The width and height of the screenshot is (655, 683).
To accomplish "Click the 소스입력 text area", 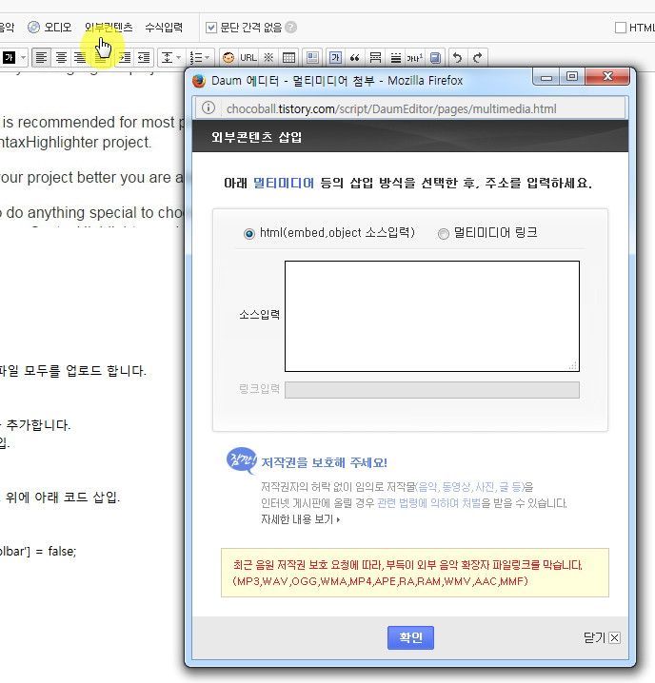I will (432, 316).
